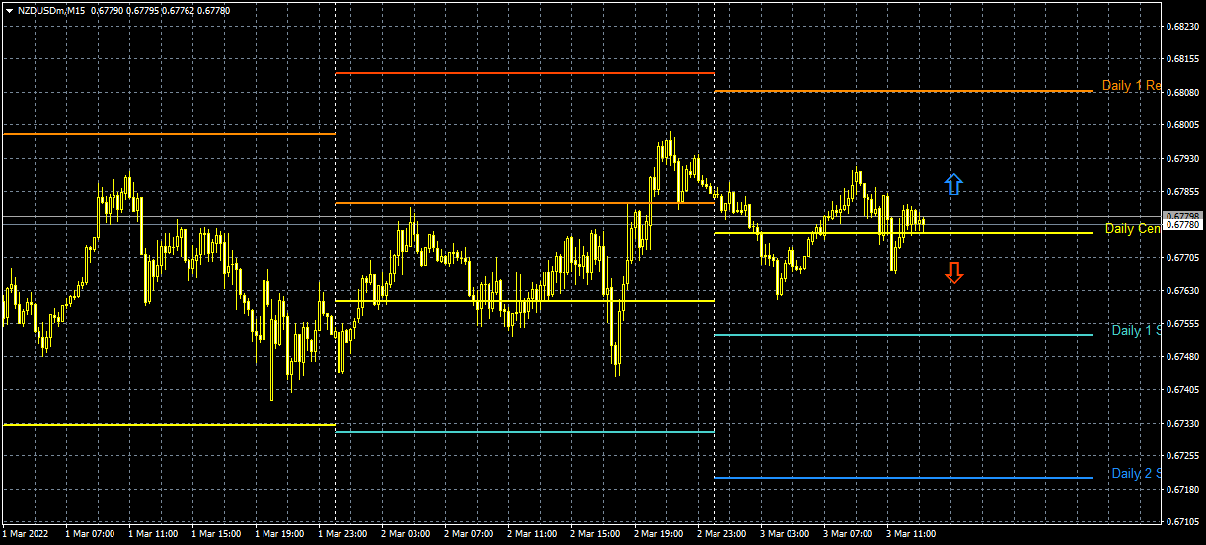Select the Daily 2 Support label
Viewport: 1206px width, 545px height.
(x=1136, y=473)
